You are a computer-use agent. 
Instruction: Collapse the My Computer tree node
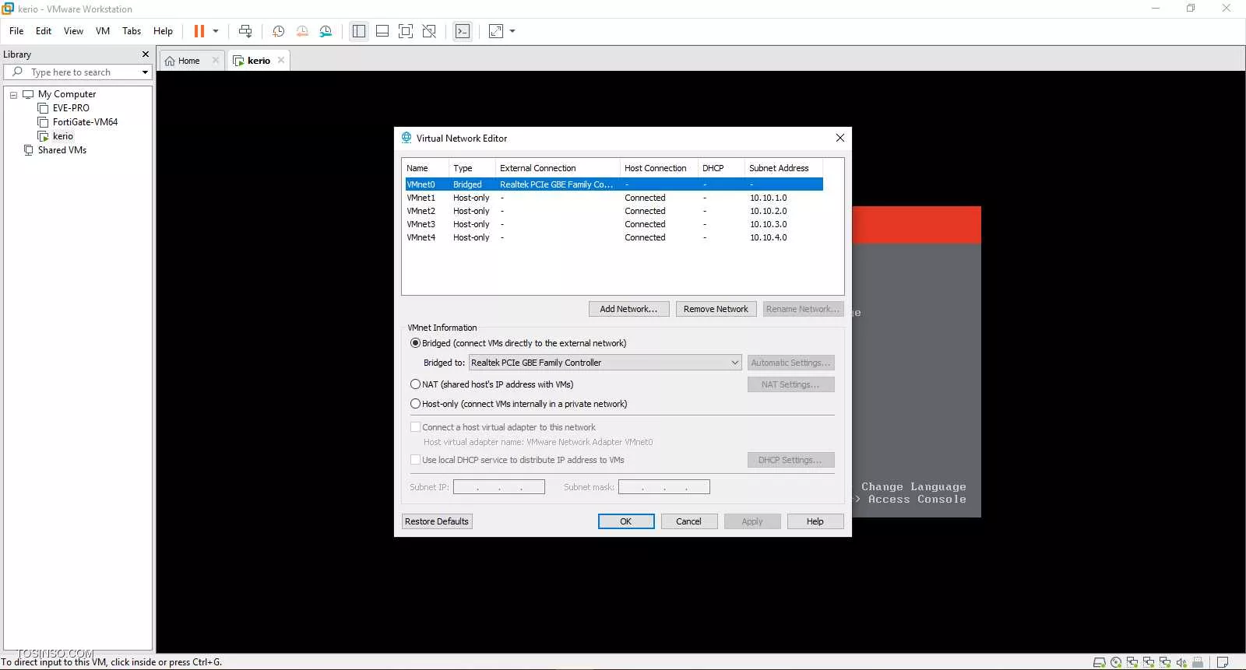[x=13, y=95]
